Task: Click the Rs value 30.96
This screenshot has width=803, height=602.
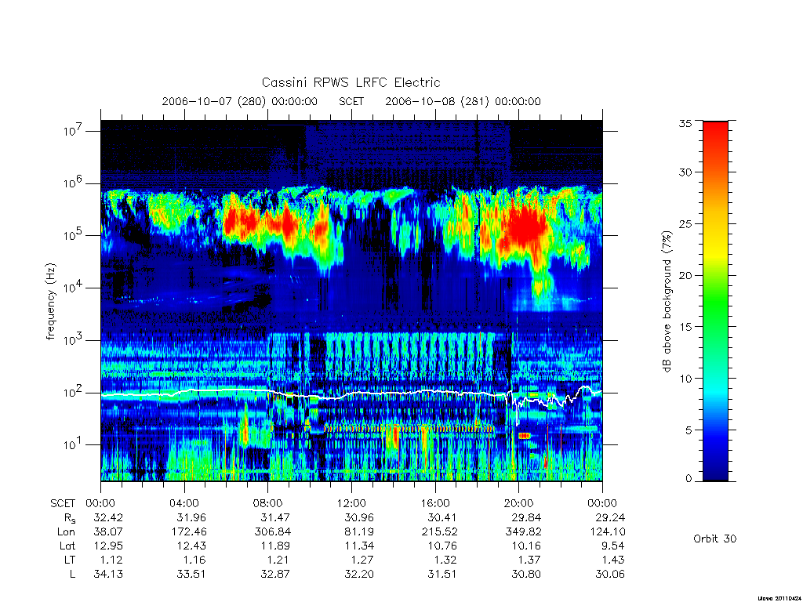Action: tap(359, 517)
